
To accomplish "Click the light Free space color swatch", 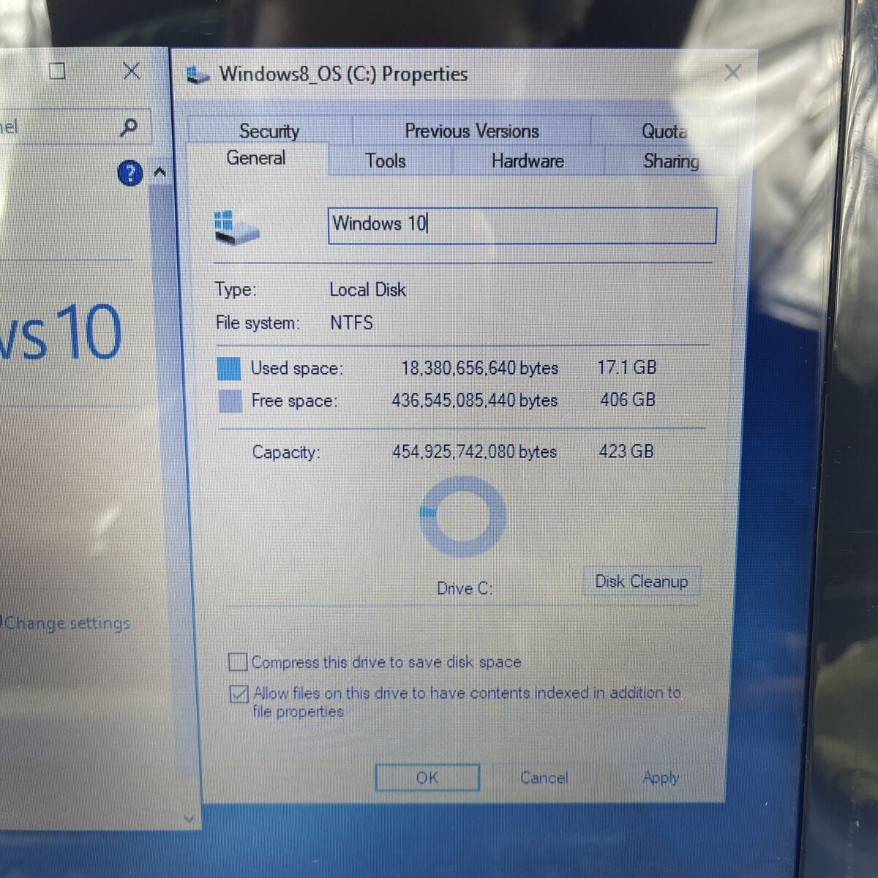I will pos(230,401).
